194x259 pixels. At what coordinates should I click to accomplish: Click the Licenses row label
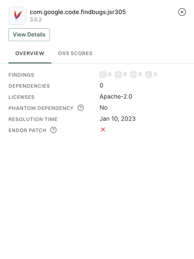coord(21,97)
